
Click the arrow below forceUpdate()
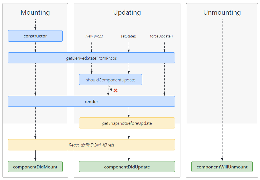164,47
